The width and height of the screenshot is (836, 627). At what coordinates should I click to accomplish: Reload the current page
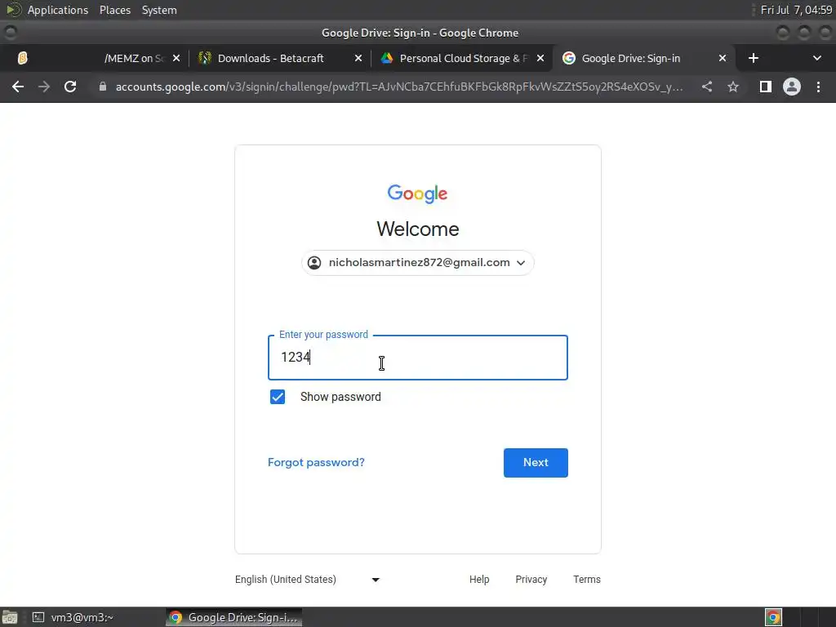70,87
